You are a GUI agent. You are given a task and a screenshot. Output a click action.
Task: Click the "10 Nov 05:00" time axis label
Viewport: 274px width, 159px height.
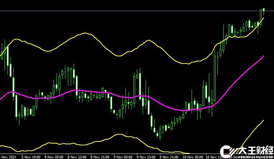(193, 157)
